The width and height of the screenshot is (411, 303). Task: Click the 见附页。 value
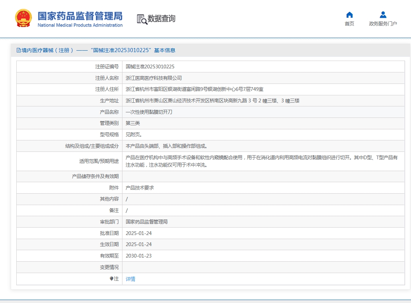pos(134,135)
